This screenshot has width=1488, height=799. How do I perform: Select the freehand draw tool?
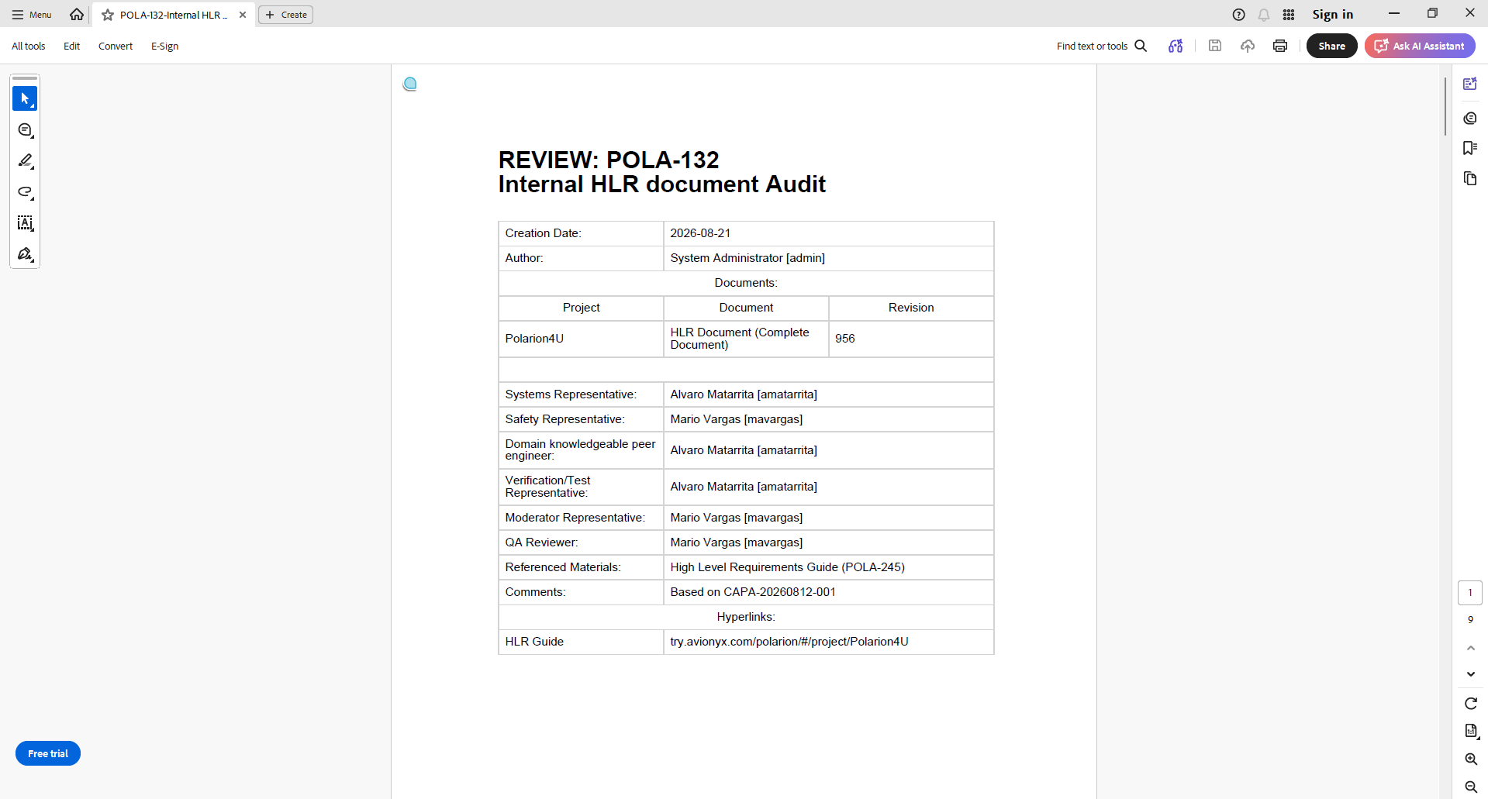[25, 192]
